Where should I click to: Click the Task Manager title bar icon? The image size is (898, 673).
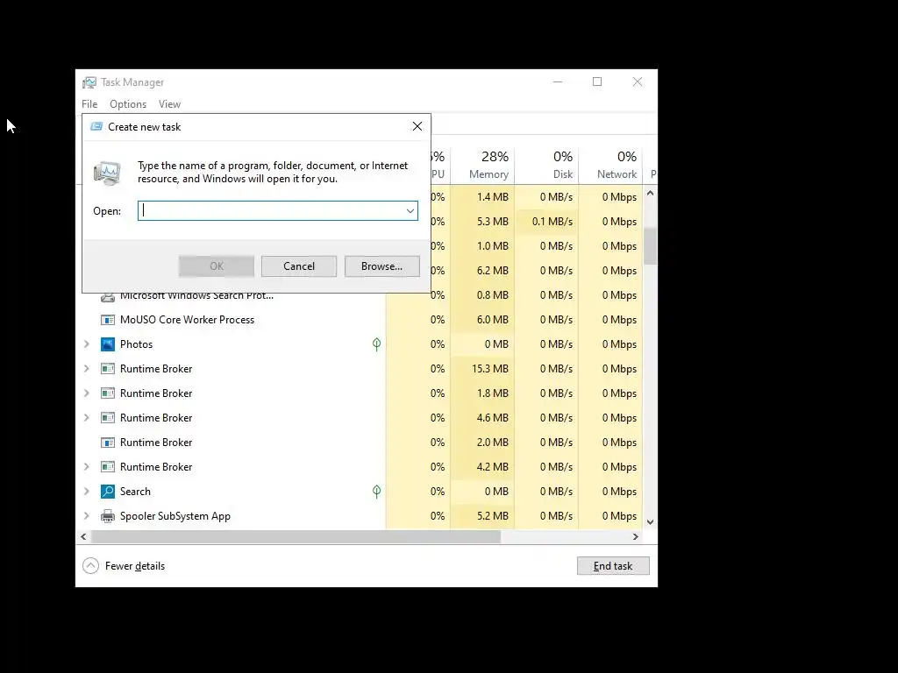click(89, 82)
